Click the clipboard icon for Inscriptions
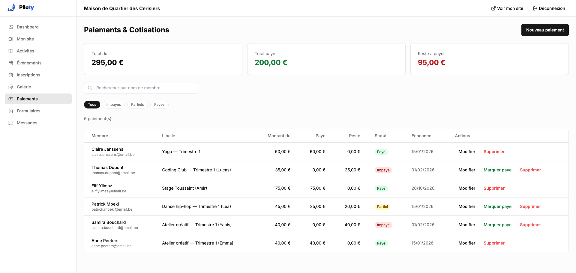 (x=11, y=75)
